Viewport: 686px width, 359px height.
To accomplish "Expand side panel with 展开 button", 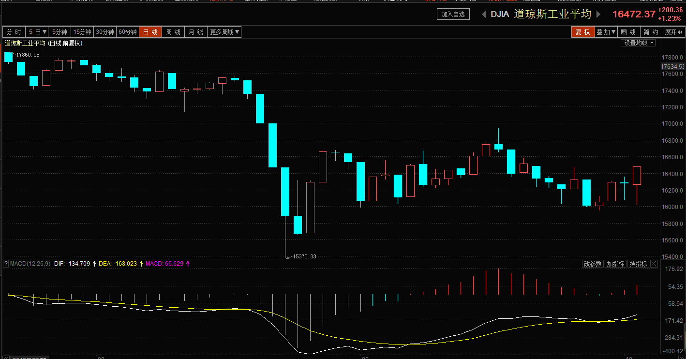I will (x=674, y=32).
